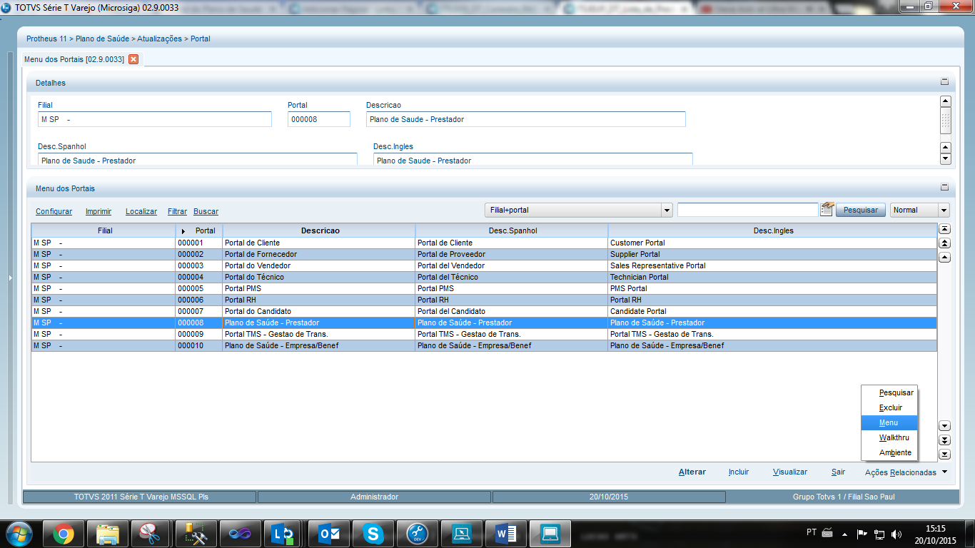Open Skype from the taskbar
The height and width of the screenshot is (548, 975).
(x=373, y=534)
